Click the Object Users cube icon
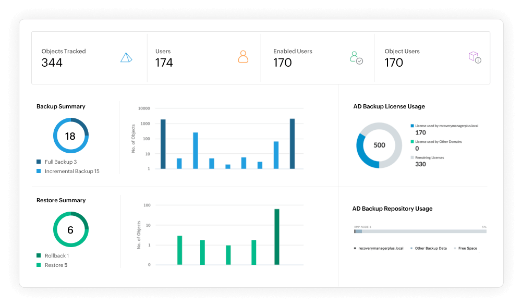Viewport: 522px width, 306px height. 474,57
